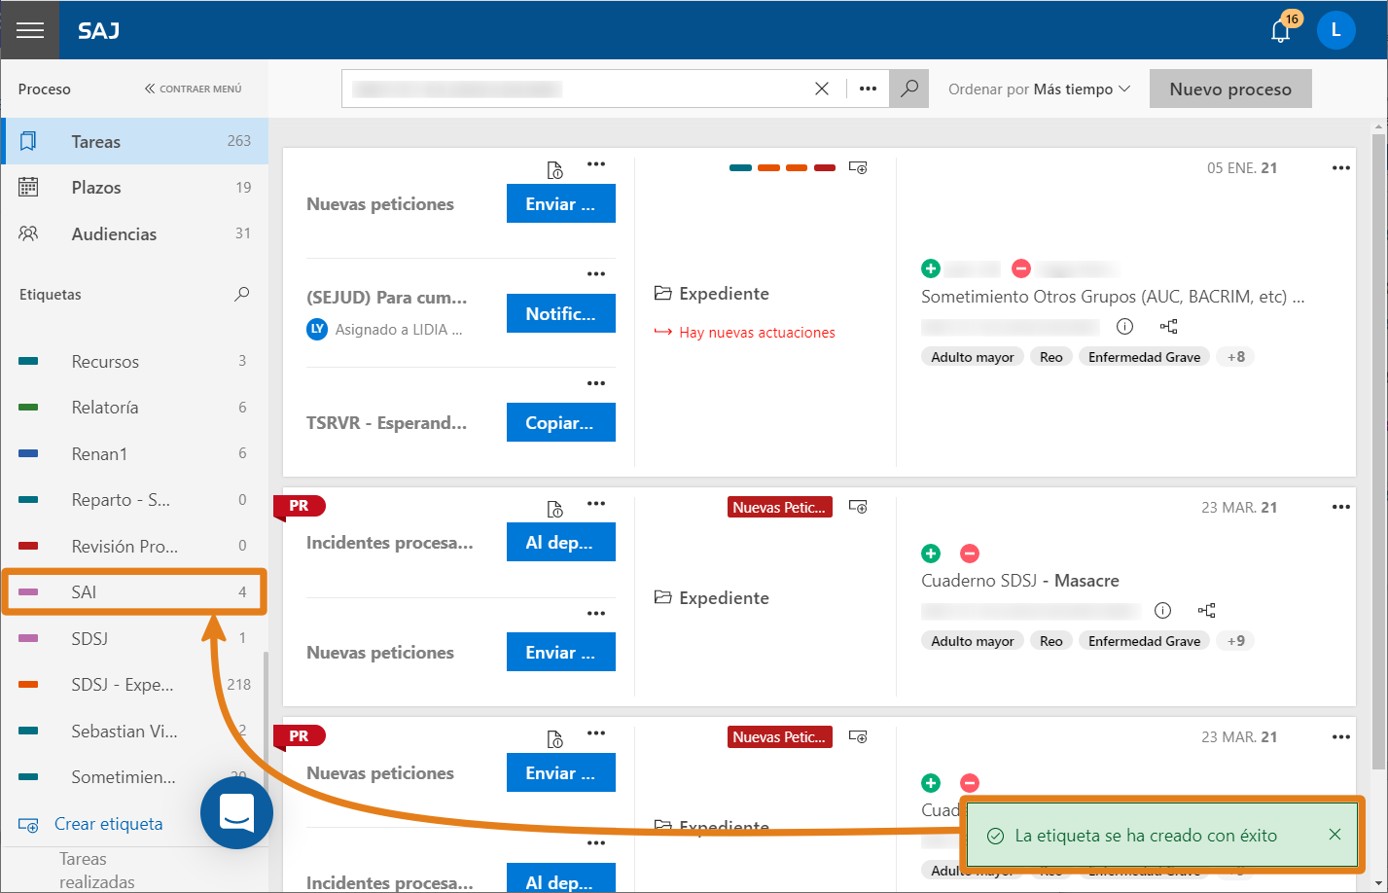Screen dimensions: 1388x893
Task: Open ellipsis menu for TSRVR task
Action: pos(596,383)
